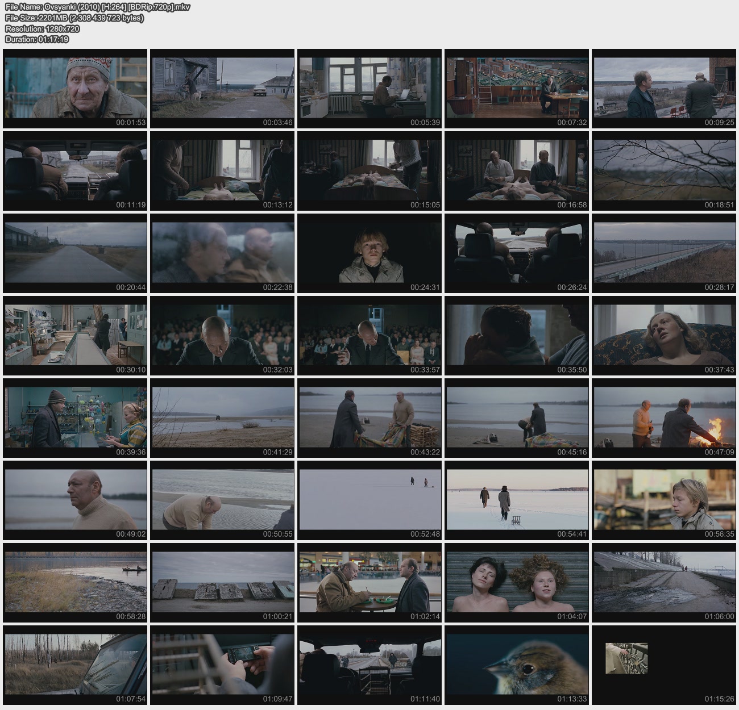Open the small final frame at 01:15:26
The height and width of the screenshot is (710, 739).
[626, 658]
